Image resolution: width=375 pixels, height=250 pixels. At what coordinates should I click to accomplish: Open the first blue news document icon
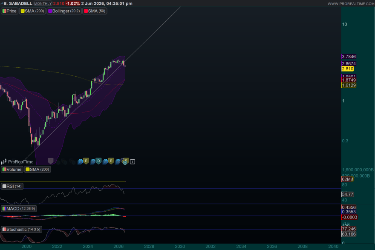(x=81, y=161)
